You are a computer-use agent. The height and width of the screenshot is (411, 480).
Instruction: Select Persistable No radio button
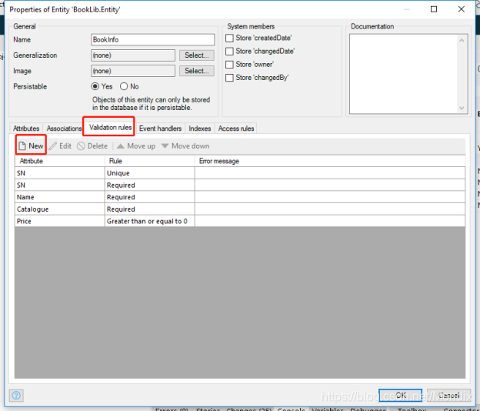point(124,86)
